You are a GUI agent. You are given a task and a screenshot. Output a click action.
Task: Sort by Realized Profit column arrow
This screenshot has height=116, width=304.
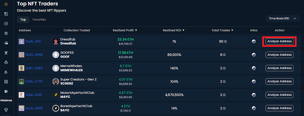(136, 30)
